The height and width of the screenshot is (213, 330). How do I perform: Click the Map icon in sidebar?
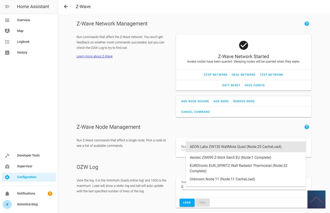7,31
